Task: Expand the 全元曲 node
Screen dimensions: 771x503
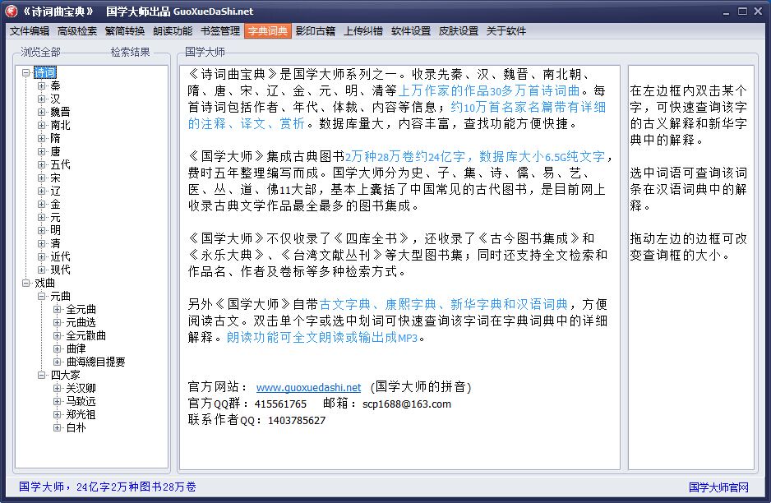Action: coord(58,309)
